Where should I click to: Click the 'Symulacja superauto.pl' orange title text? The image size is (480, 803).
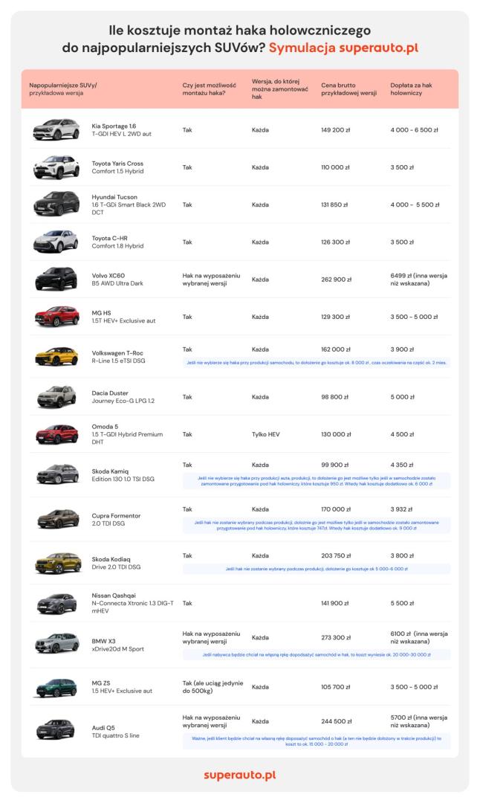343,48
